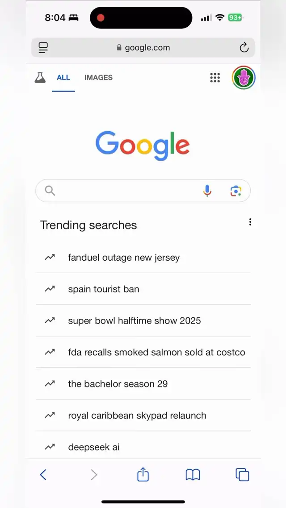Select 'super bowl halftime show 2025' suggestion
The image size is (286, 508).
[135, 321]
